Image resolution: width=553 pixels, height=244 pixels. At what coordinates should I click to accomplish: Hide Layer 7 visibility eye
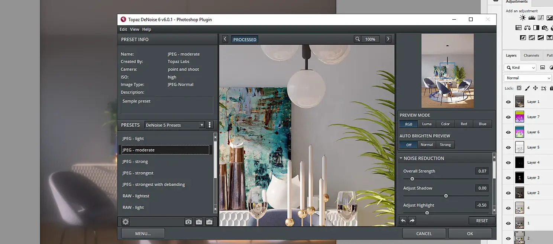pos(508,117)
